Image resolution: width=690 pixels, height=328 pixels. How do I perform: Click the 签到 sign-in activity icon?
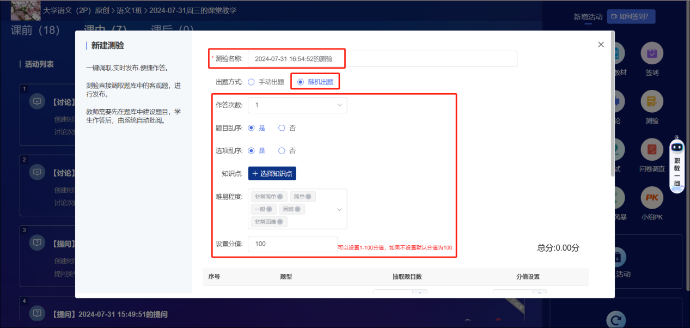tap(651, 53)
